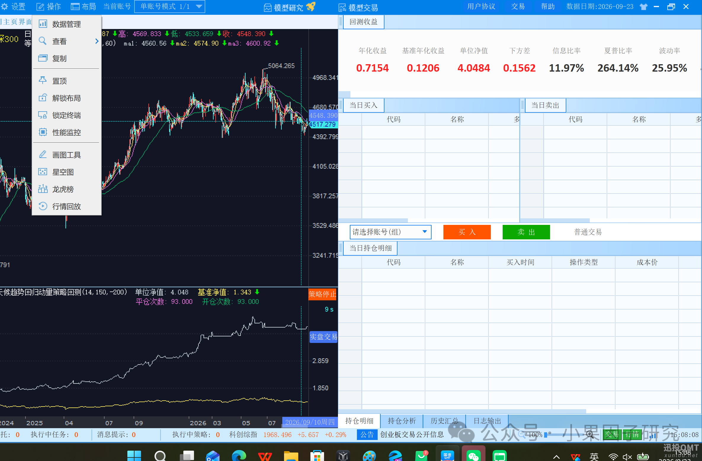This screenshot has height=461, width=702.
Task: Click the 解锁布局 unlock icon
Action: pos(43,98)
